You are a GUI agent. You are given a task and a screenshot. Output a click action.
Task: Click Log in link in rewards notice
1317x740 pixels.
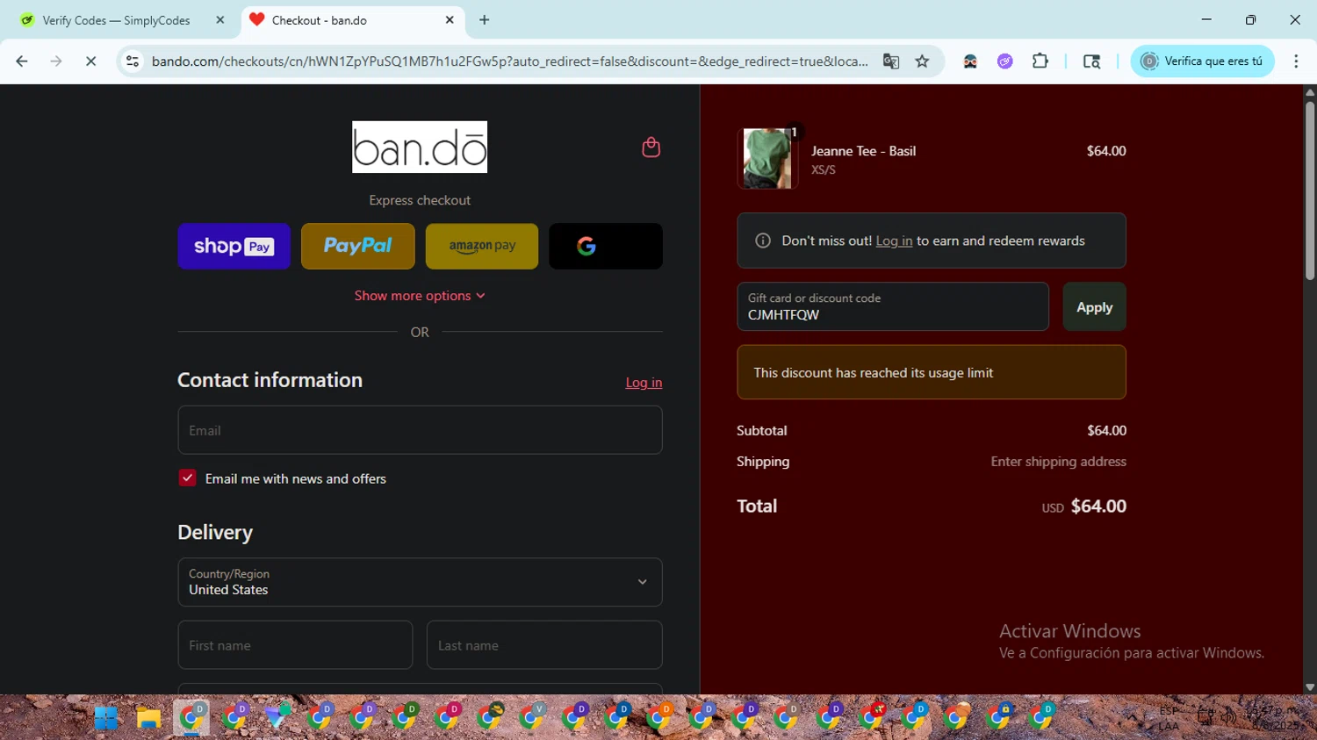tap(894, 241)
